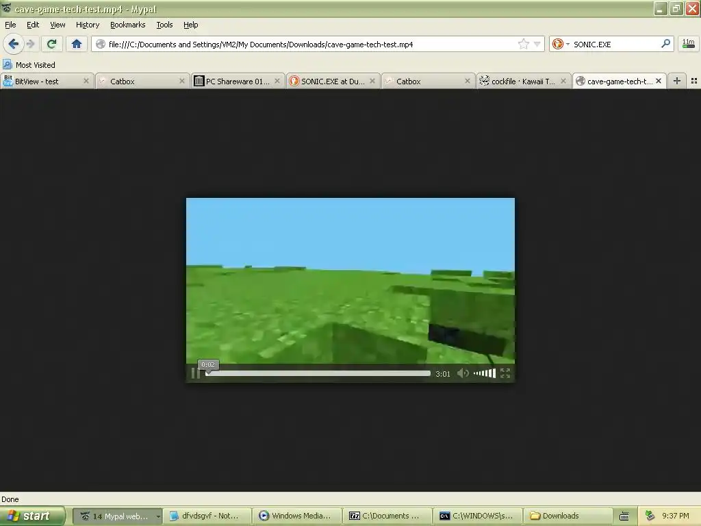Adjust the video volume bars

(485, 373)
